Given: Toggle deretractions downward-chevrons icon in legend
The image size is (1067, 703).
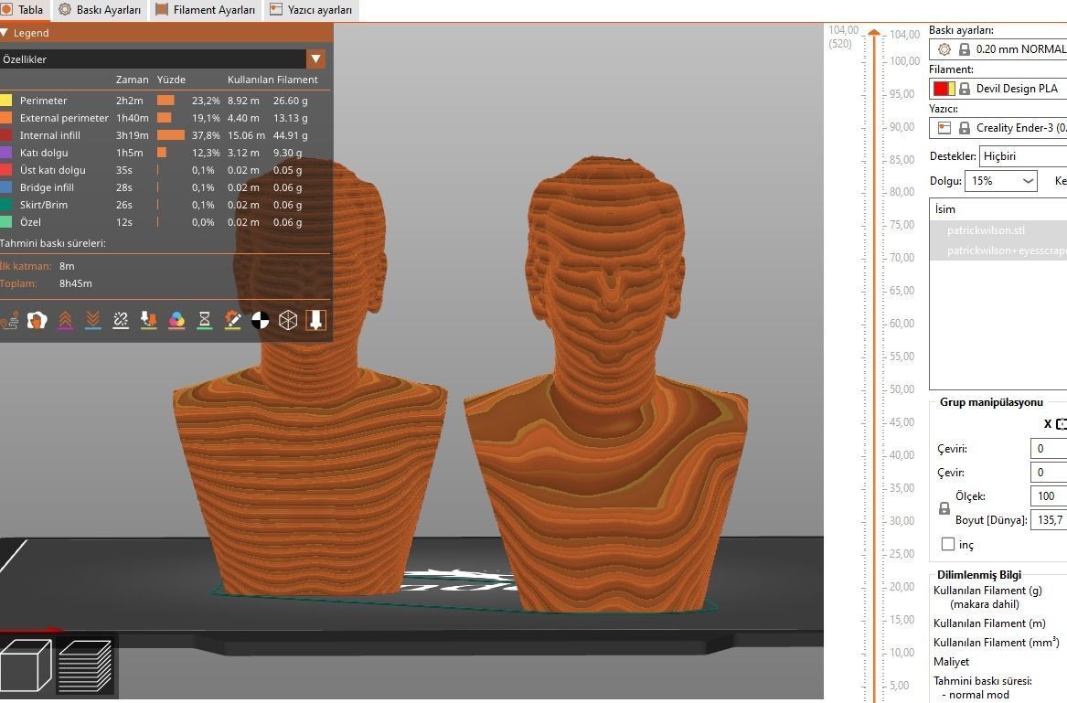Looking at the screenshot, I should point(93,320).
